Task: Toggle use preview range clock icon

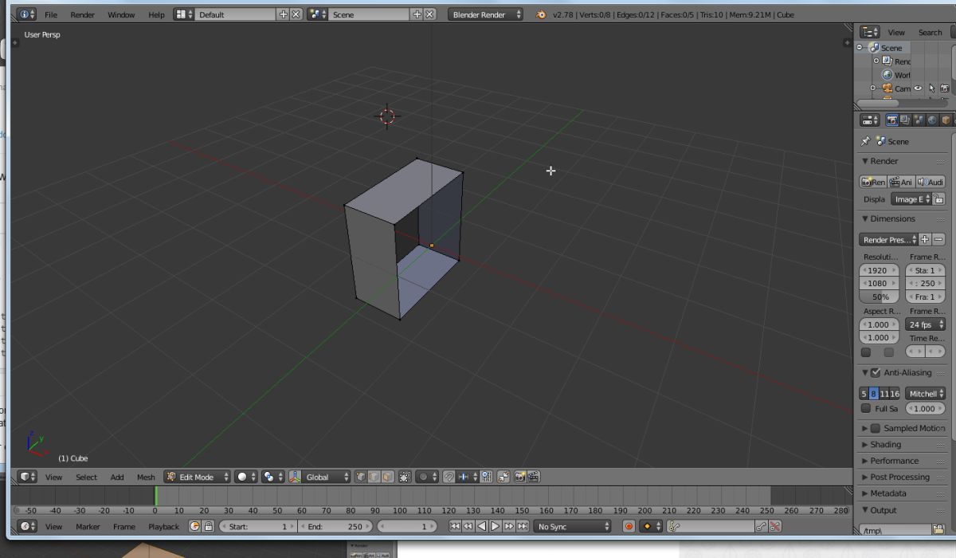Action: 194,526
